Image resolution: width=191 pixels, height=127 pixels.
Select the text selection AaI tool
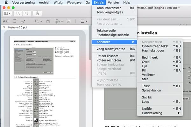[6, 21]
